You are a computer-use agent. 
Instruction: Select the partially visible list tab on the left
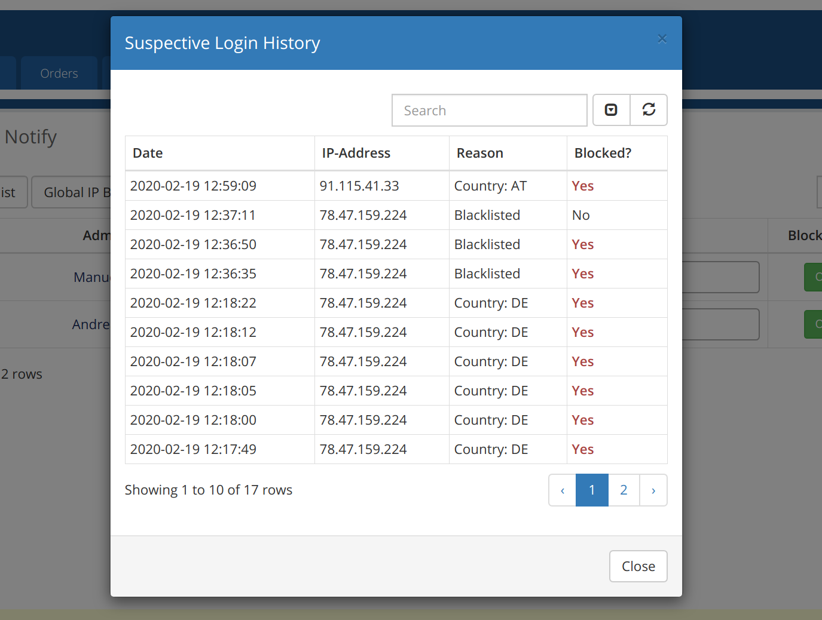(x=9, y=192)
